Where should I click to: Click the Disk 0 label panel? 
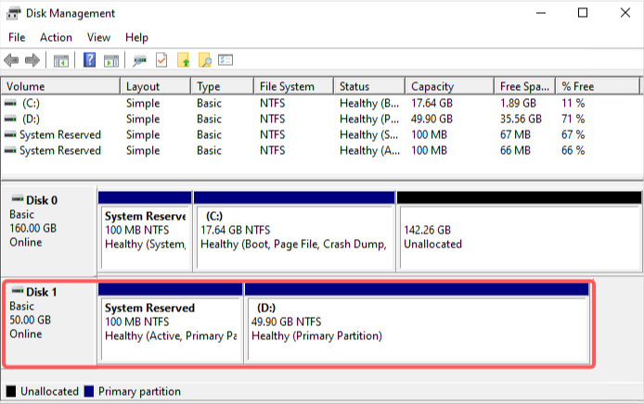[x=49, y=232]
